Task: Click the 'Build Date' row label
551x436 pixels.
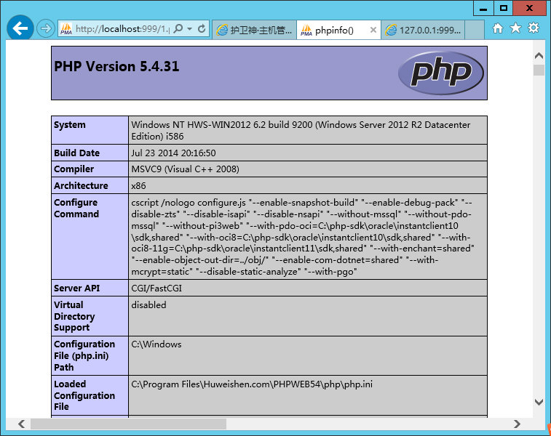Action: [x=76, y=153]
